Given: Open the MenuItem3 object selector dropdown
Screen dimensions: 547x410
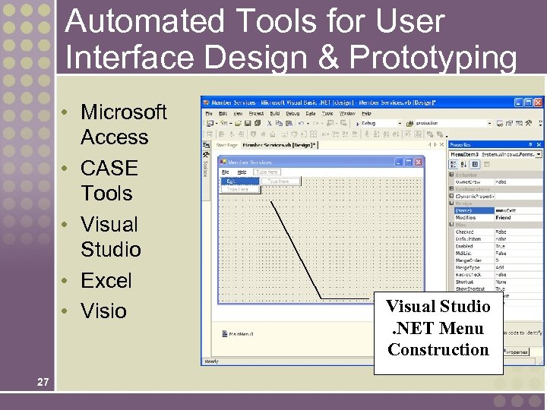Looking at the screenshot, I should (x=539, y=154).
